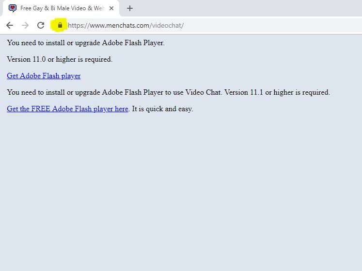362x271 pixels.
Task: Click the text 'You need to install or upgrade Adobe Flash Player.'
Action: (86, 43)
